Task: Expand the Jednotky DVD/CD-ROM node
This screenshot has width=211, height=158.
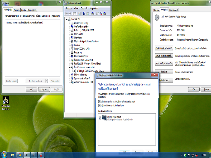Action: 69,31
